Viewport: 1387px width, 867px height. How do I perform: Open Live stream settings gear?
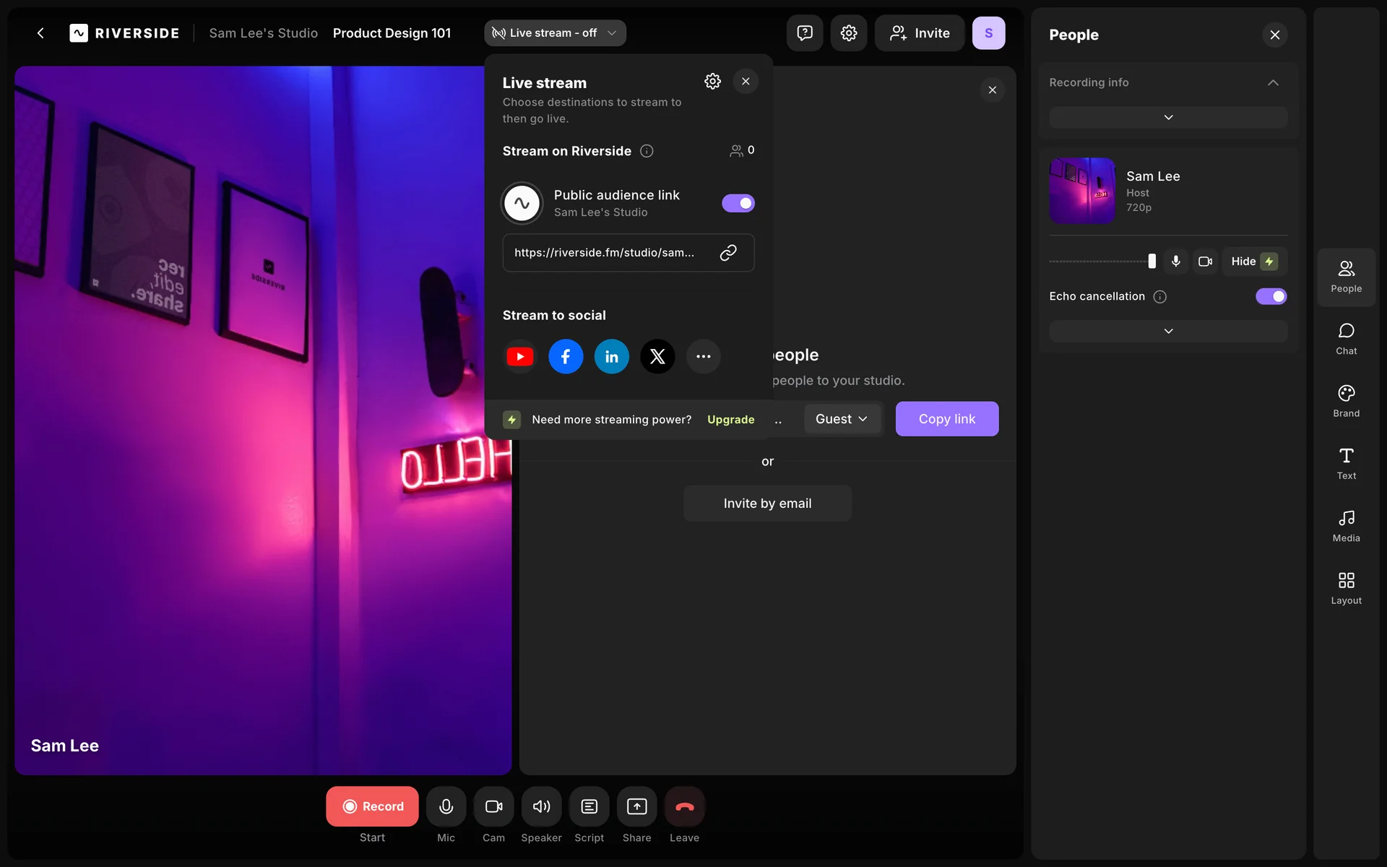[x=712, y=82]
